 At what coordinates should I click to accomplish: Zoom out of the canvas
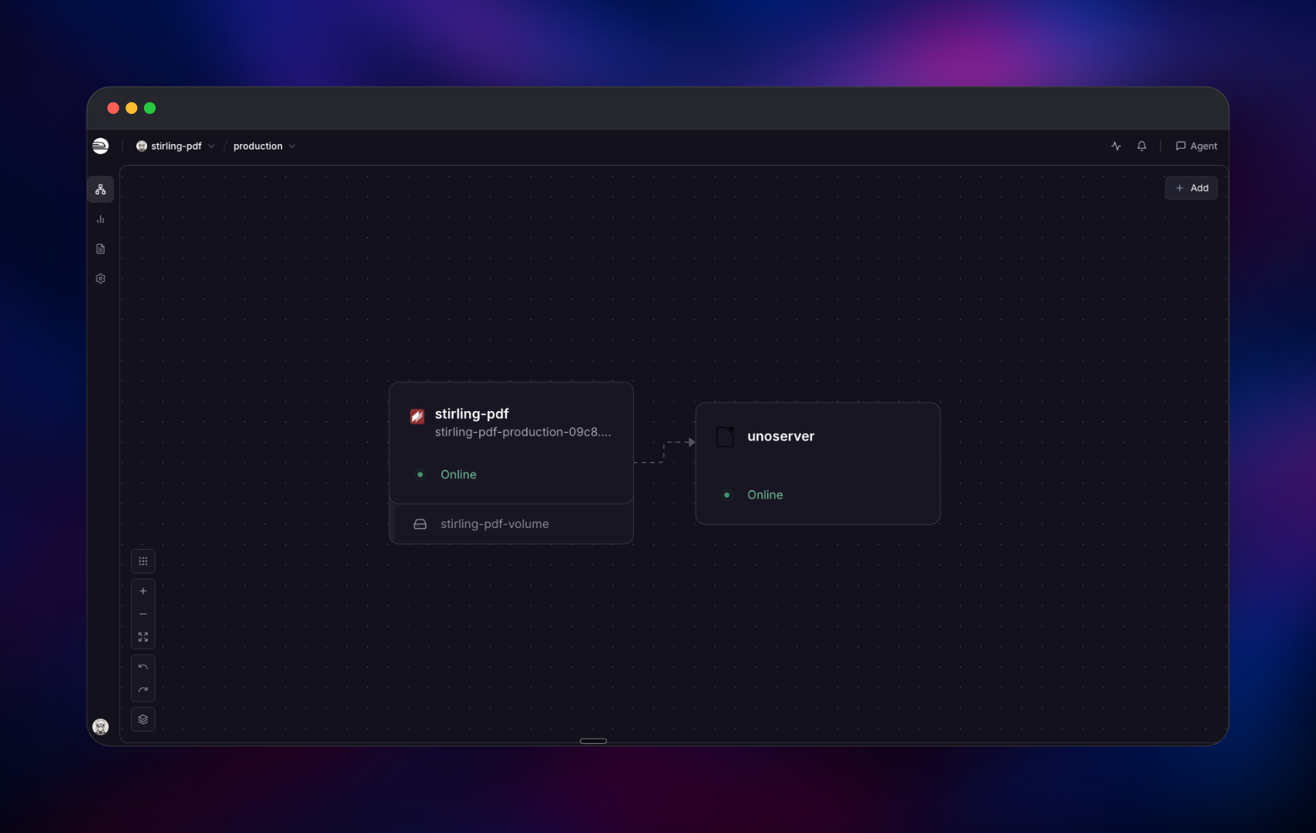tap(143, 614)
